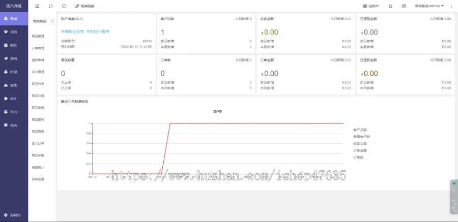Expand the 商城系统(admin) account dropdown
This screenshot has width=458, height=222.
click(429, 6)
